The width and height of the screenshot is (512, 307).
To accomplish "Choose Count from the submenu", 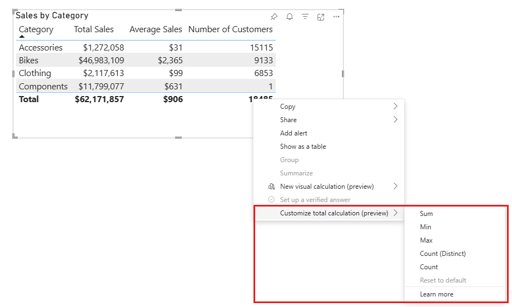I will point(429,267).
